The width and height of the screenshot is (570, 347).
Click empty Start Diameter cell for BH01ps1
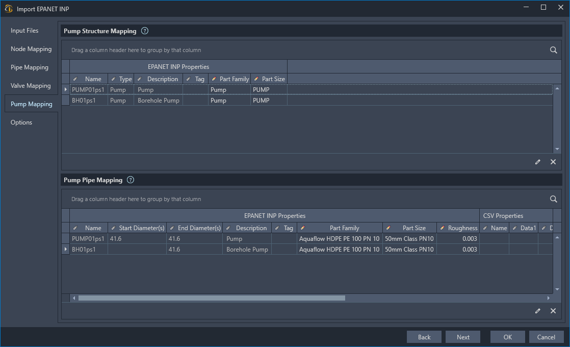click(137, 249)
